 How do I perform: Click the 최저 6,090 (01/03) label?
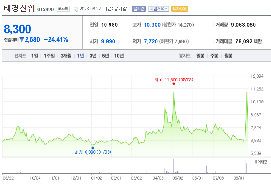pos(93,152)
